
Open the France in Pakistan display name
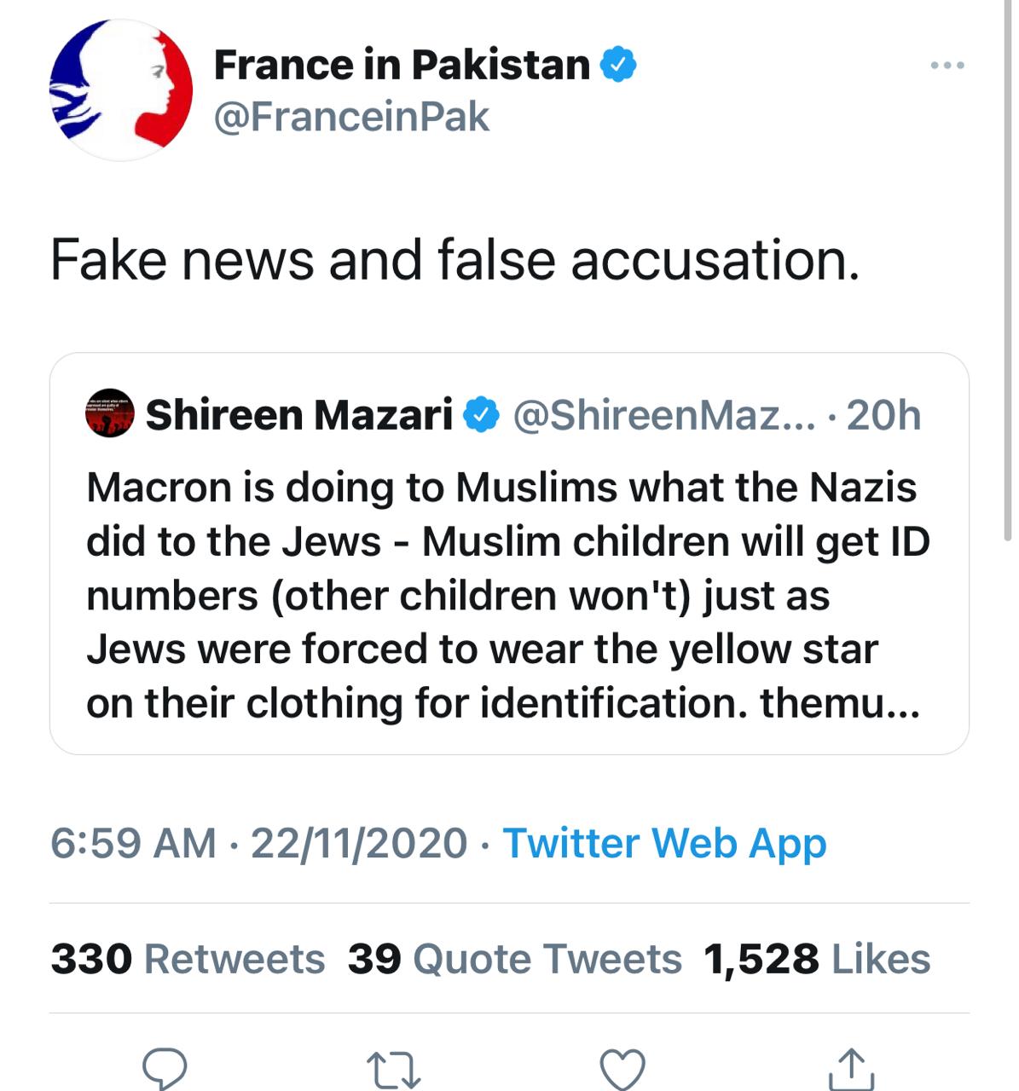click(402, 65)
